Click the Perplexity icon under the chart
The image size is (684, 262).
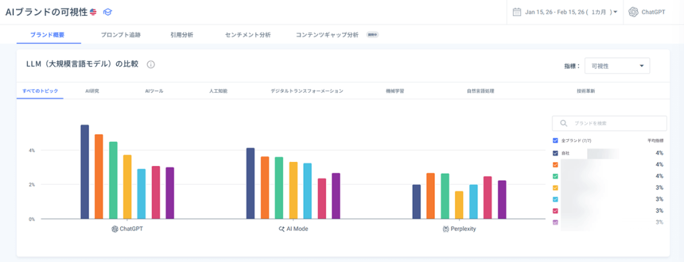tap(446, 229)
